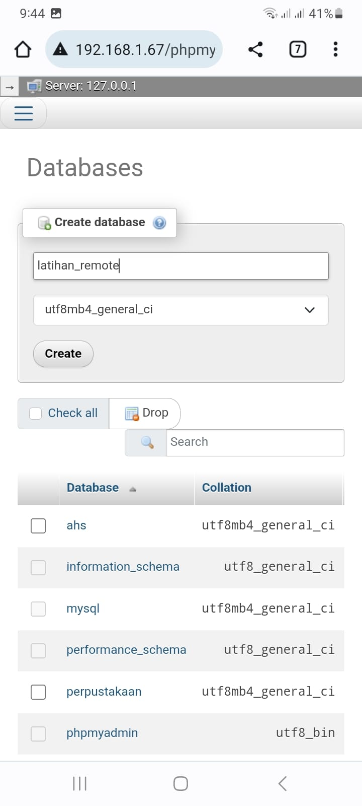Sort by Collation column header

[227, 488]
